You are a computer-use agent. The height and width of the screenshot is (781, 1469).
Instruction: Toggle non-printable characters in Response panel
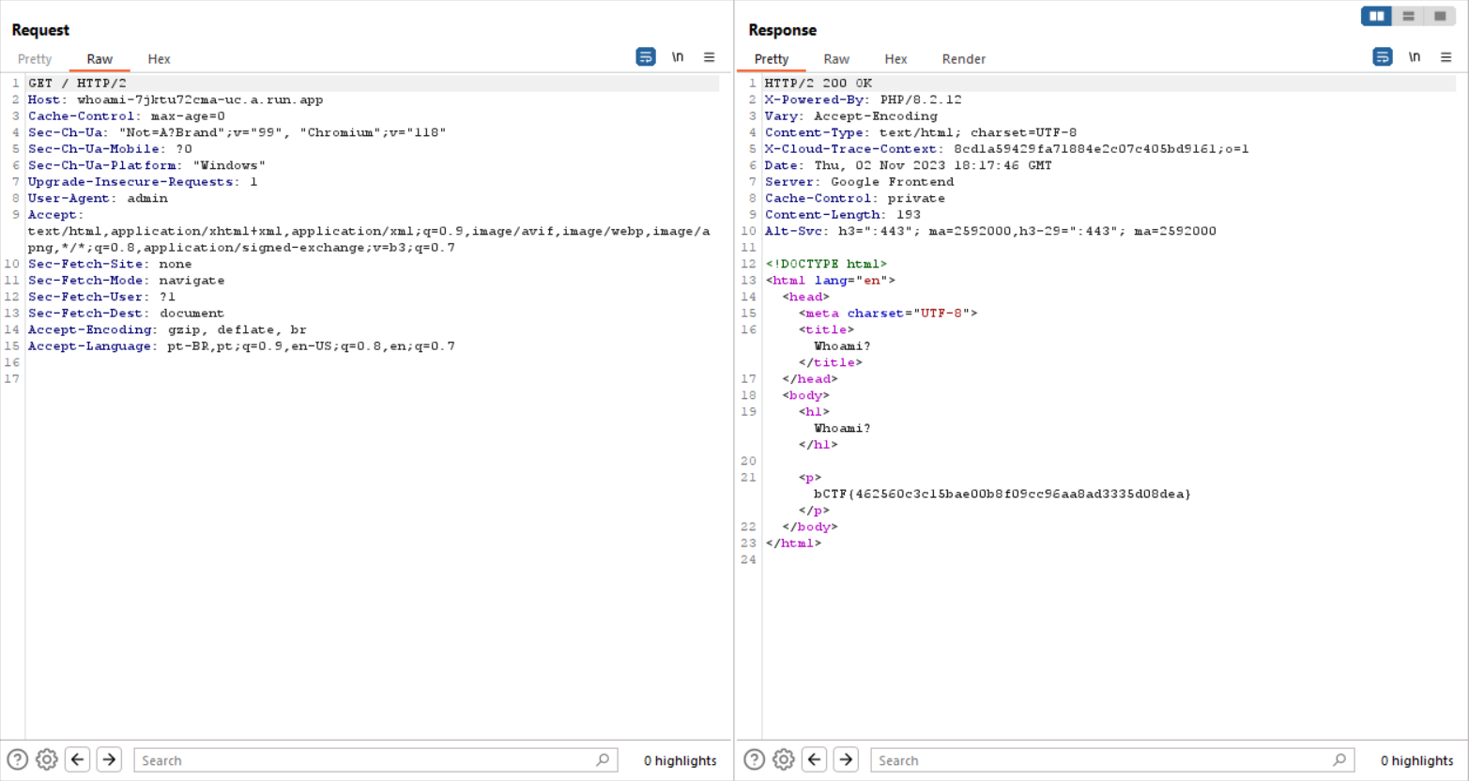(1415, 57)
